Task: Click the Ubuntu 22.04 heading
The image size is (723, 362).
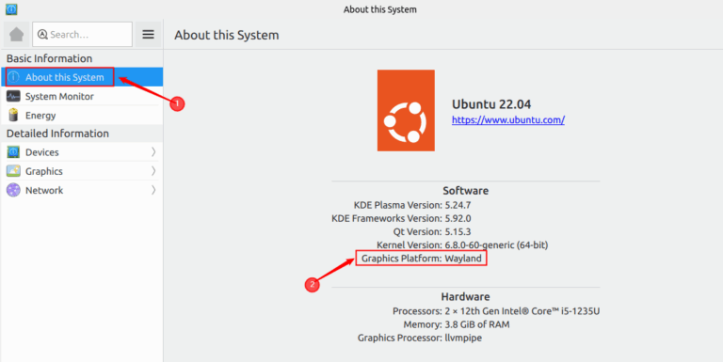Action: 491,103
